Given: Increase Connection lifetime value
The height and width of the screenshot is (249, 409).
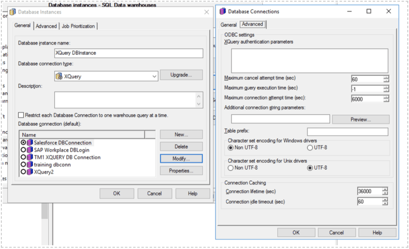Looking at the screenshot, I should tap(385, 190).
